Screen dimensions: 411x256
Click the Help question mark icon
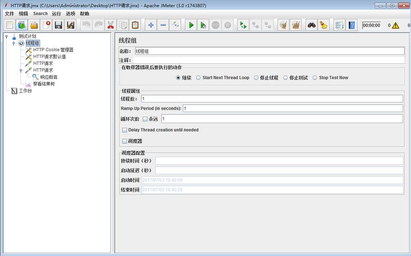pos(351,25)
